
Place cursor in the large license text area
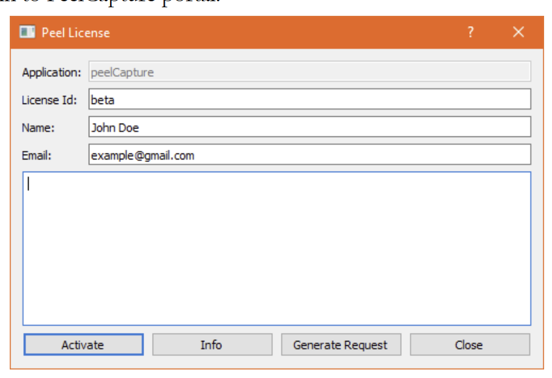(277, 248)
